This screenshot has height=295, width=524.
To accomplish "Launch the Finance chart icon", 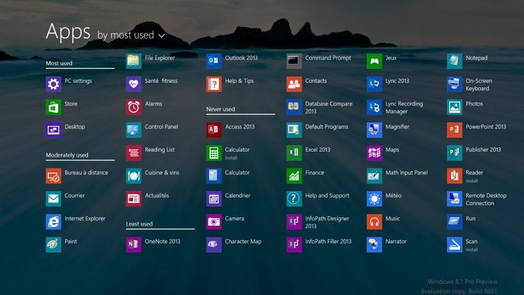I will click(x=294, y=176).
